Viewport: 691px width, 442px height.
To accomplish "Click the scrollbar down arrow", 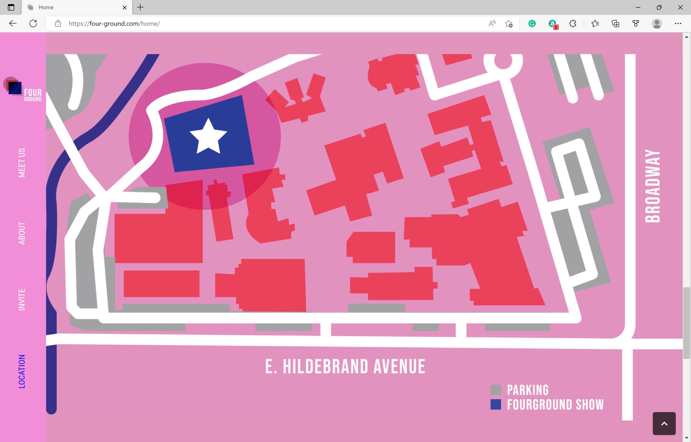I will (686, 438).
